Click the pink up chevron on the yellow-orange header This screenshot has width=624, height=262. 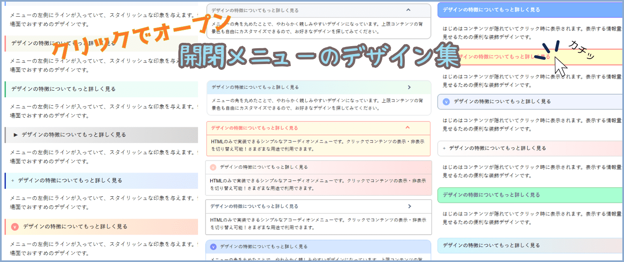pyautogui.click(x=408, y=128)
